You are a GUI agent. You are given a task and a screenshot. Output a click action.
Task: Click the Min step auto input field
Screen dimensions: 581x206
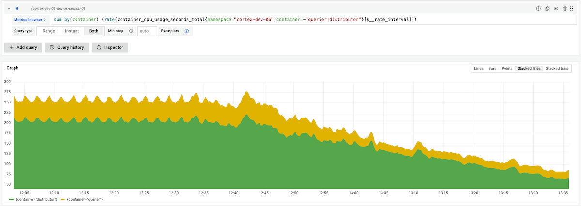[x=147, y=31]
